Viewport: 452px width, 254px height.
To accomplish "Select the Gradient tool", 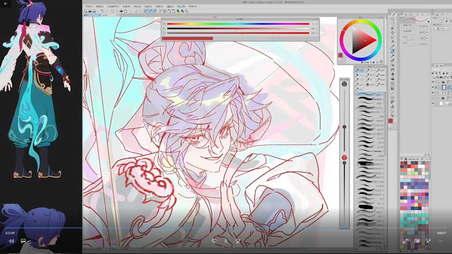I will tap(392, 88).
